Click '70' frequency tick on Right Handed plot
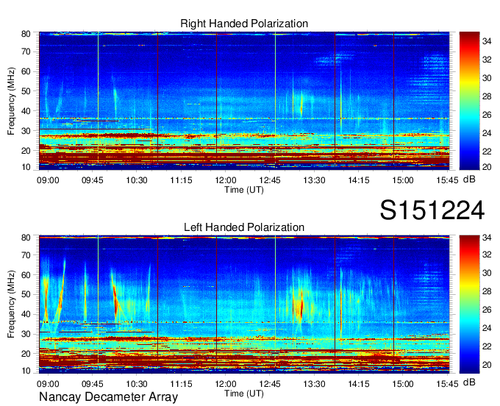Image resolution: width=500 pixels, height=406 pixels. pyautogui.click(x=26, y=51)
